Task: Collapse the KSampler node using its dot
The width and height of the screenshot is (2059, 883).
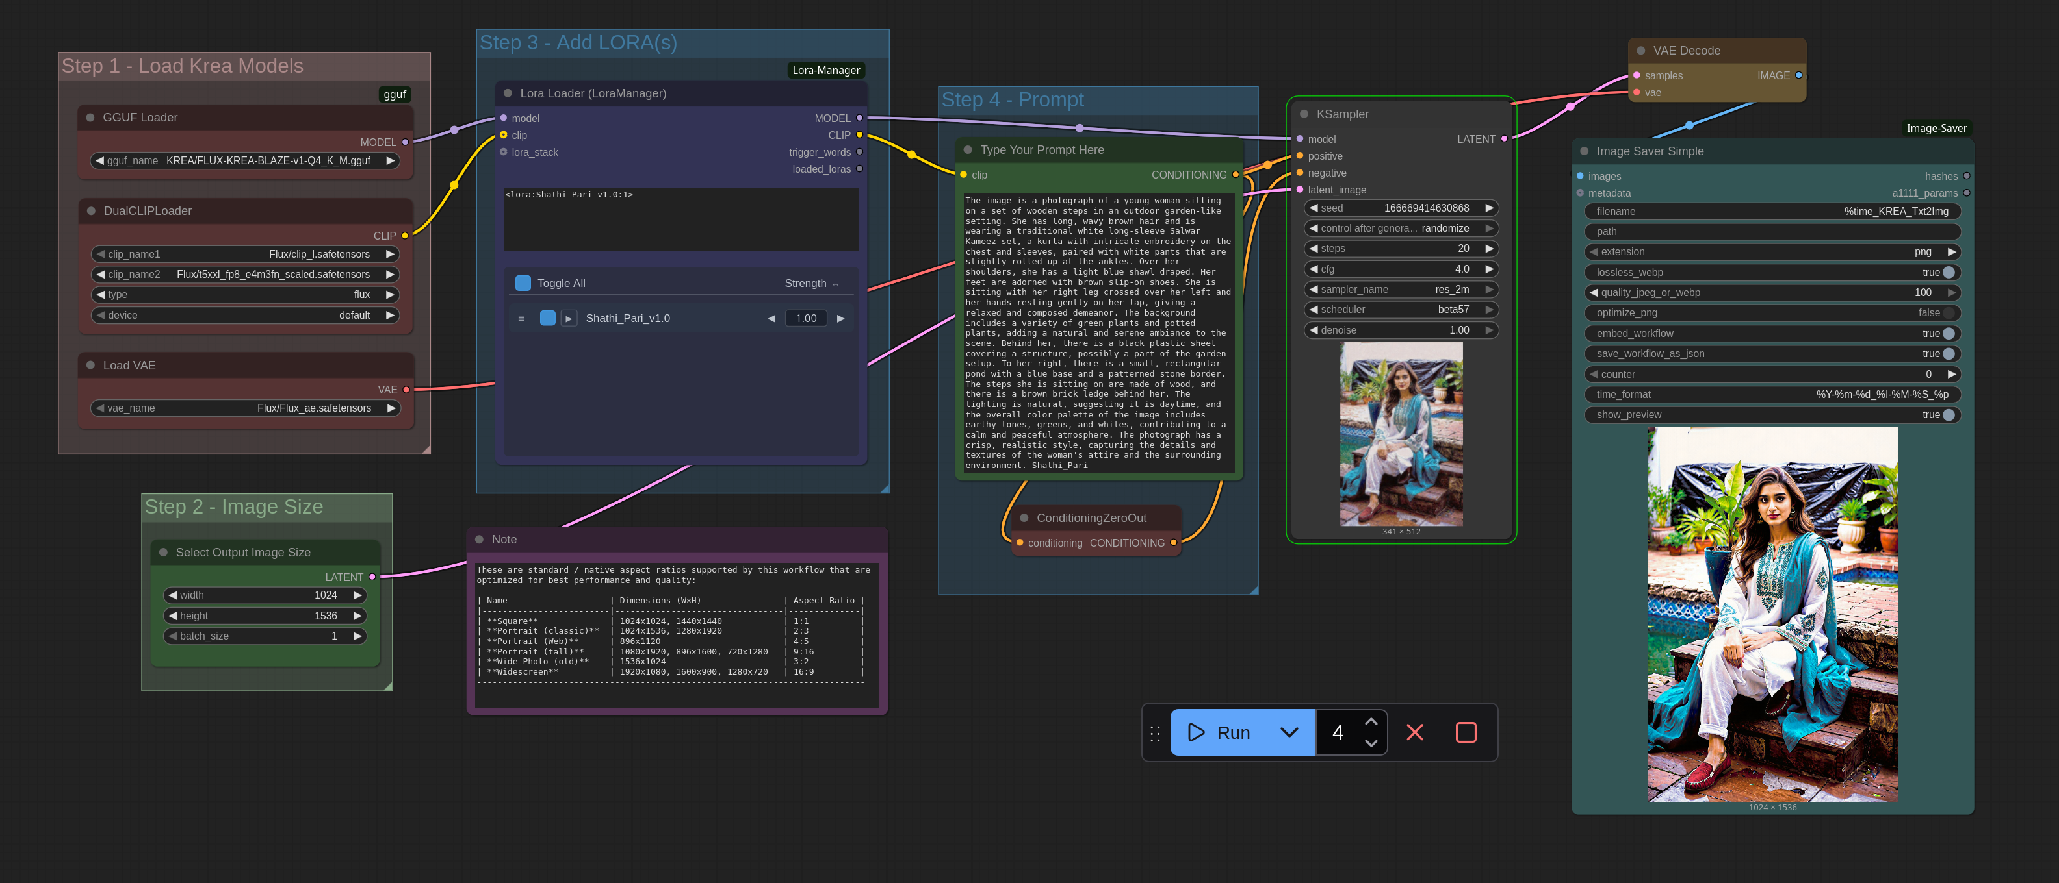Action: click(1304, 114)
